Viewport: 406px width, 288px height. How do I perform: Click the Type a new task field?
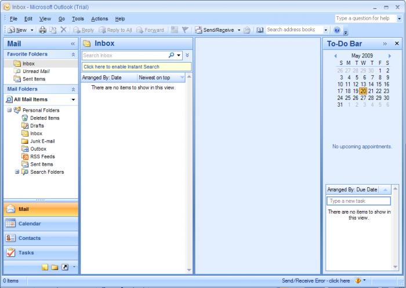pyautogui.click(x=358, y=201)
